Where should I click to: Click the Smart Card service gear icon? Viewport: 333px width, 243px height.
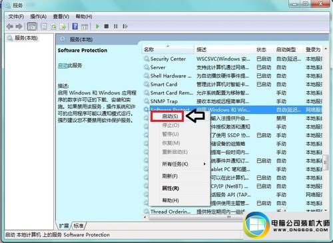[147, 85]
